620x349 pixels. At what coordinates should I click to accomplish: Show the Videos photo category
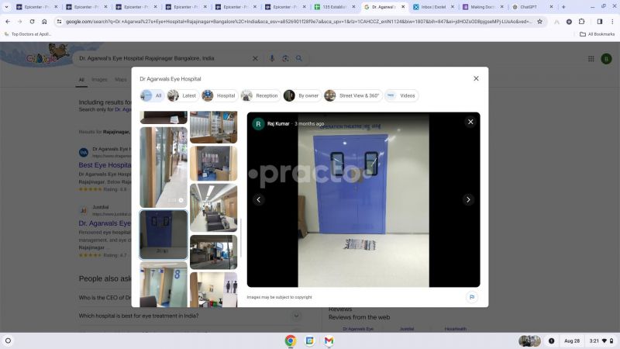pyautogui.click(x=401, y=95)
